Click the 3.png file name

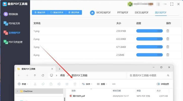pyautogui.click(x=36, y=47)
